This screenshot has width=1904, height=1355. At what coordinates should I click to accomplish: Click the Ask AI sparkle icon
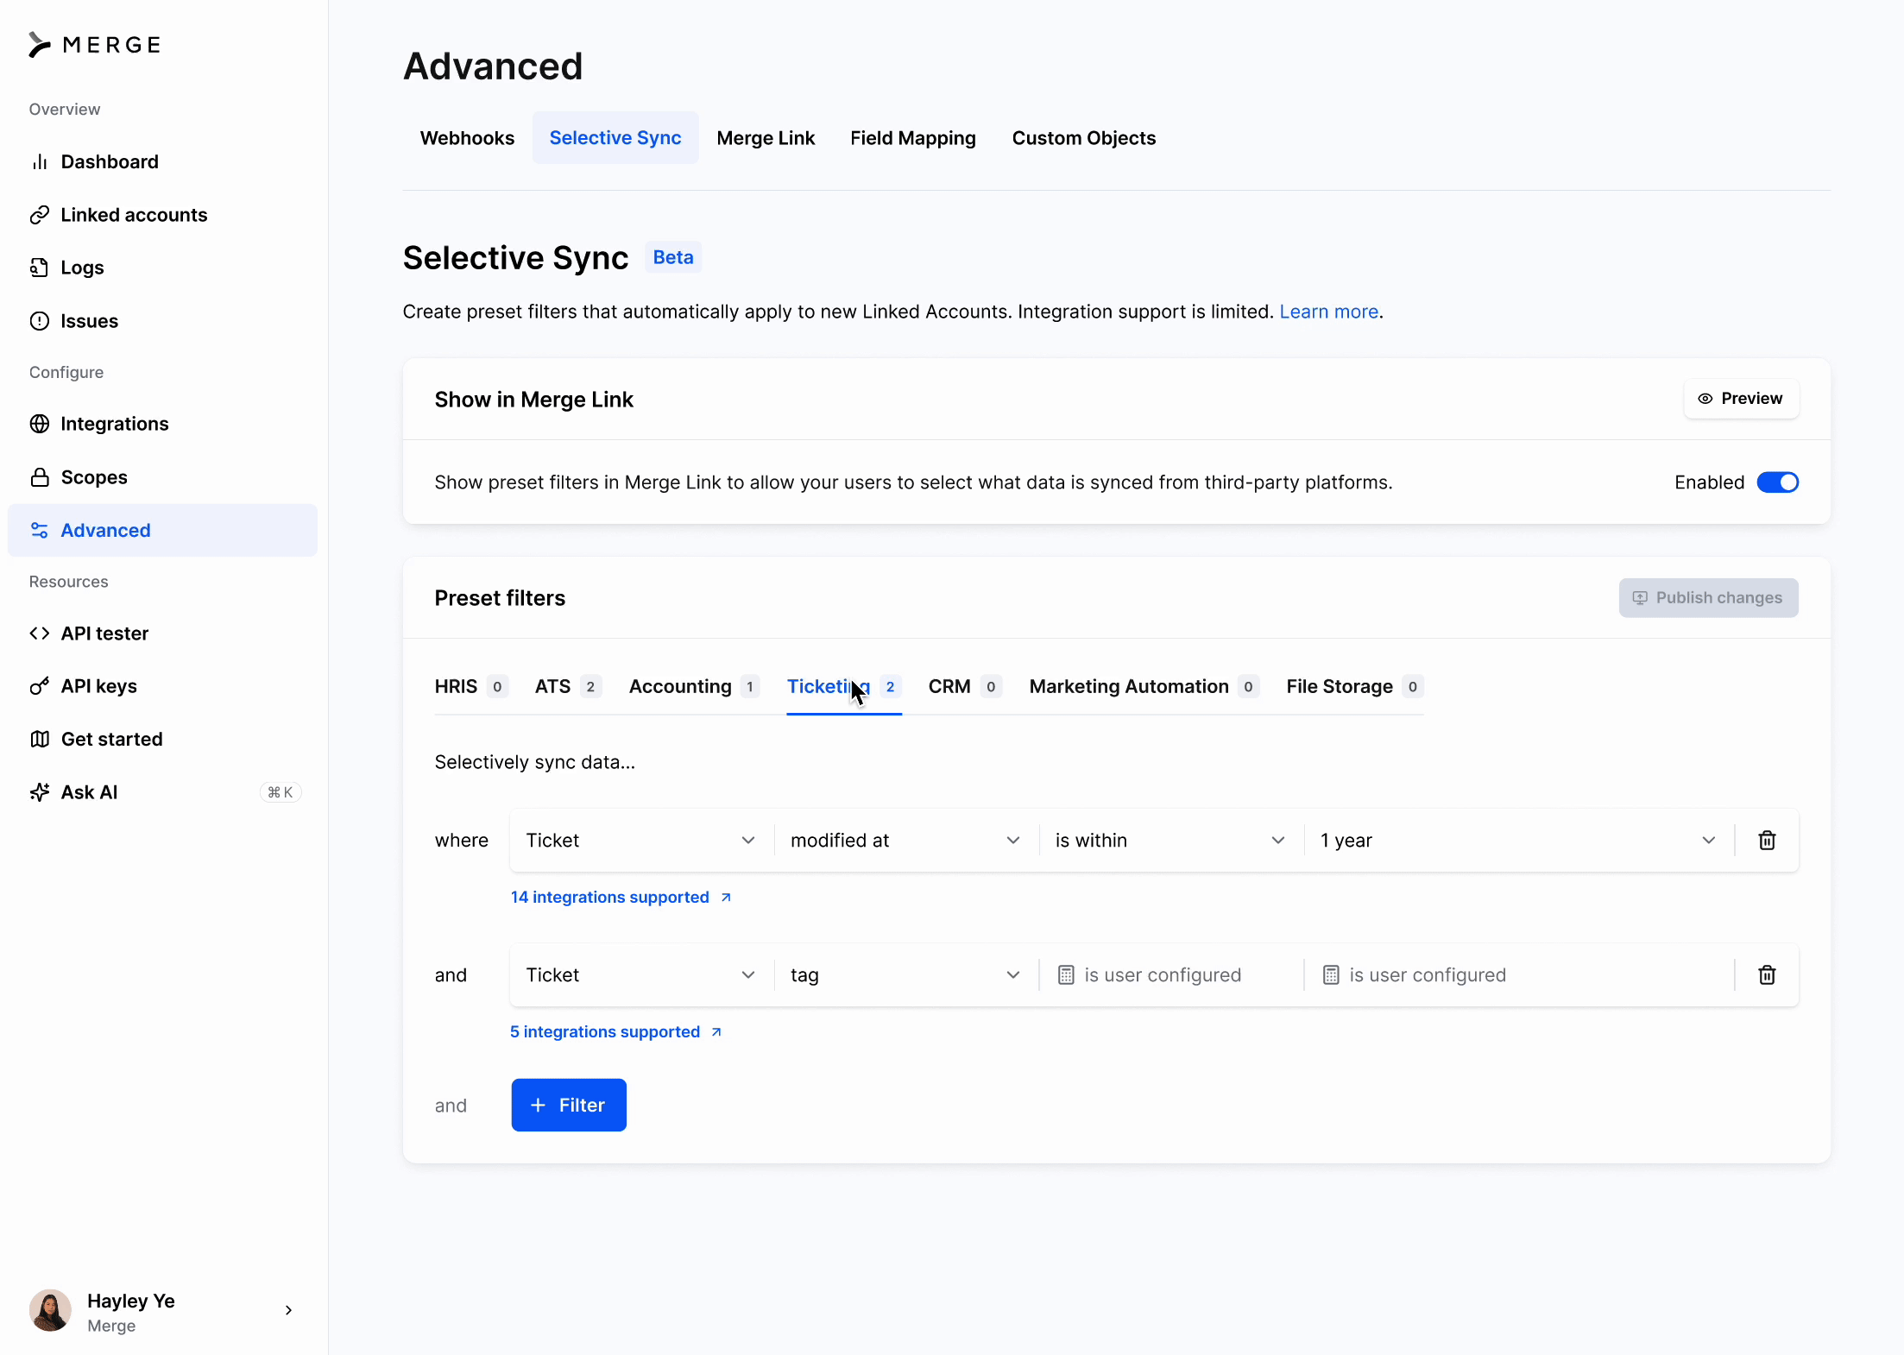click(40, 792)
